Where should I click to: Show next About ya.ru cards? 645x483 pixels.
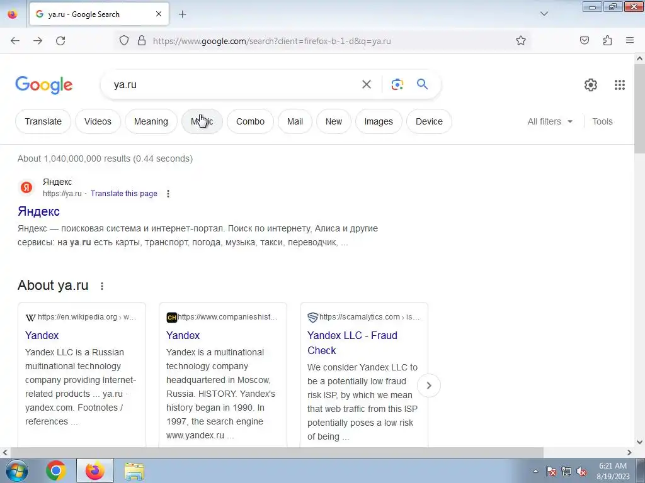pos(428,386)
